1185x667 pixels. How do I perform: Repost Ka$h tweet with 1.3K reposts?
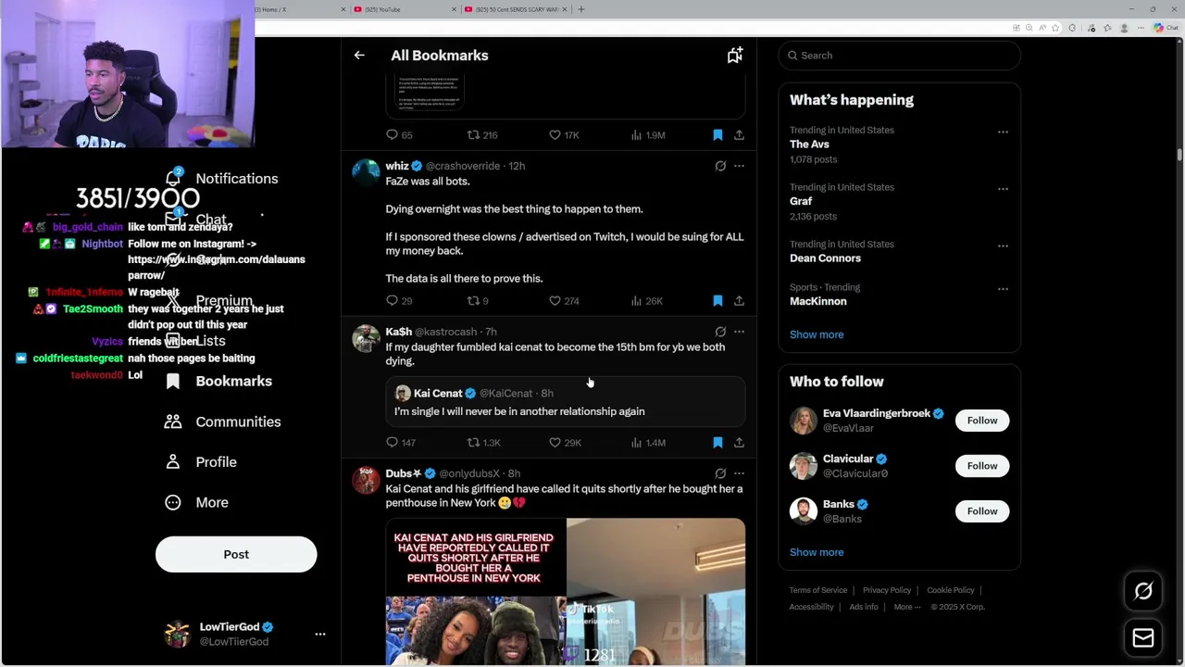click(x=483, y=443)
